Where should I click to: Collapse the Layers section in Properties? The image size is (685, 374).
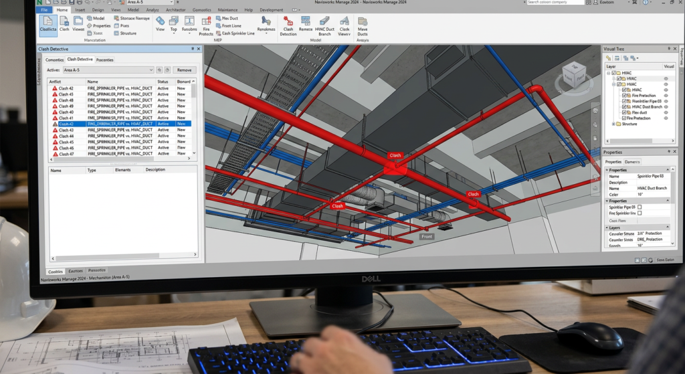click(667, 227)
